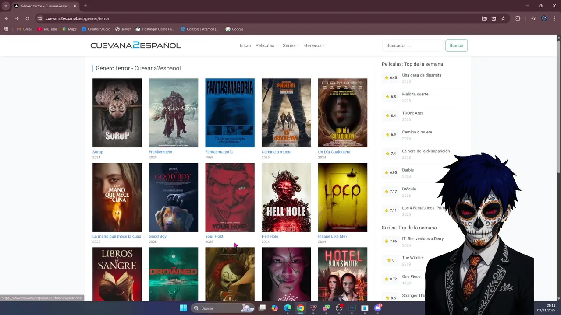Open Drácula in weekly top list

[409, 189]
